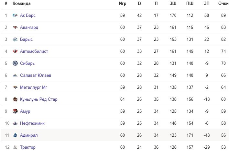Open the Авангард team page link

pyautogui.click(x=29, y=27)
